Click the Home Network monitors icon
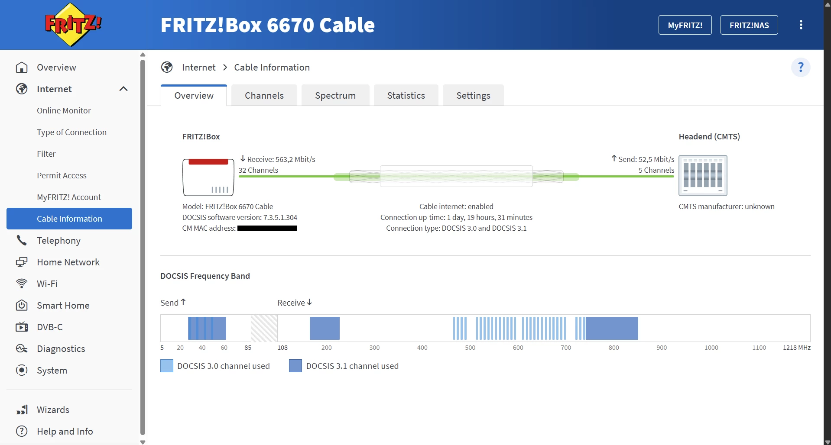Image resolution: width=831 pixels, height=445 pixels. click(22, 262)
